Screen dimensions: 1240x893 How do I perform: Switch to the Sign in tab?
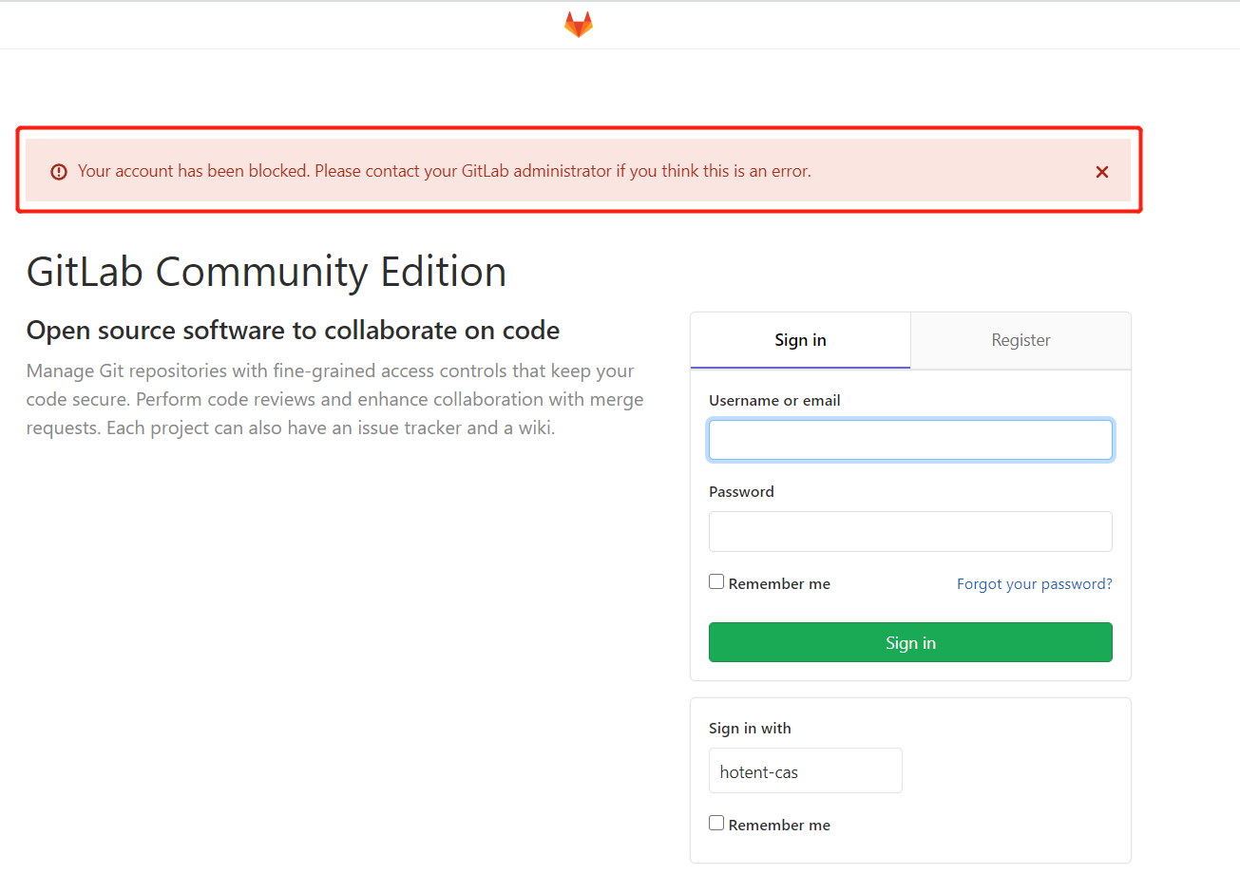tap(800, 340)
